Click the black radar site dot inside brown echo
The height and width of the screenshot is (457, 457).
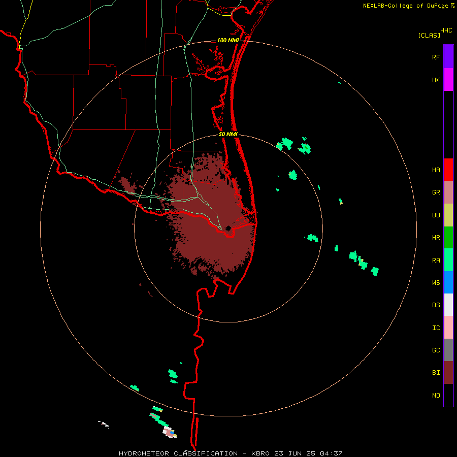point(227,228)
